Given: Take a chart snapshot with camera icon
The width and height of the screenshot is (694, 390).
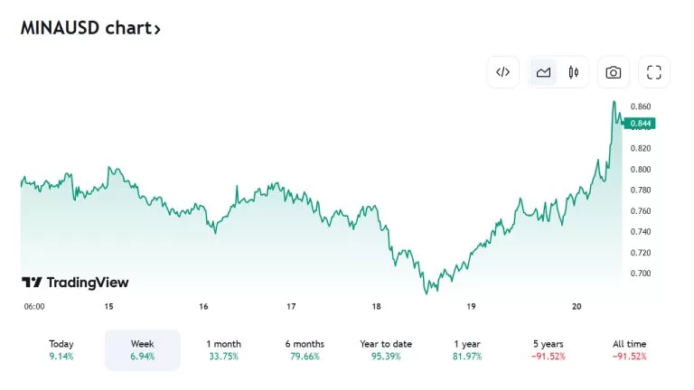Looking at the screenshot, I should [x=614, y=72].
